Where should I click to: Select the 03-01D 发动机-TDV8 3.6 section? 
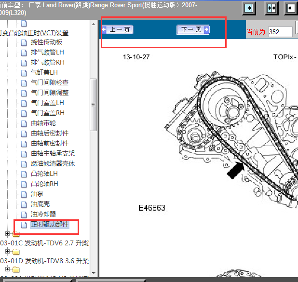click(45, 261)
